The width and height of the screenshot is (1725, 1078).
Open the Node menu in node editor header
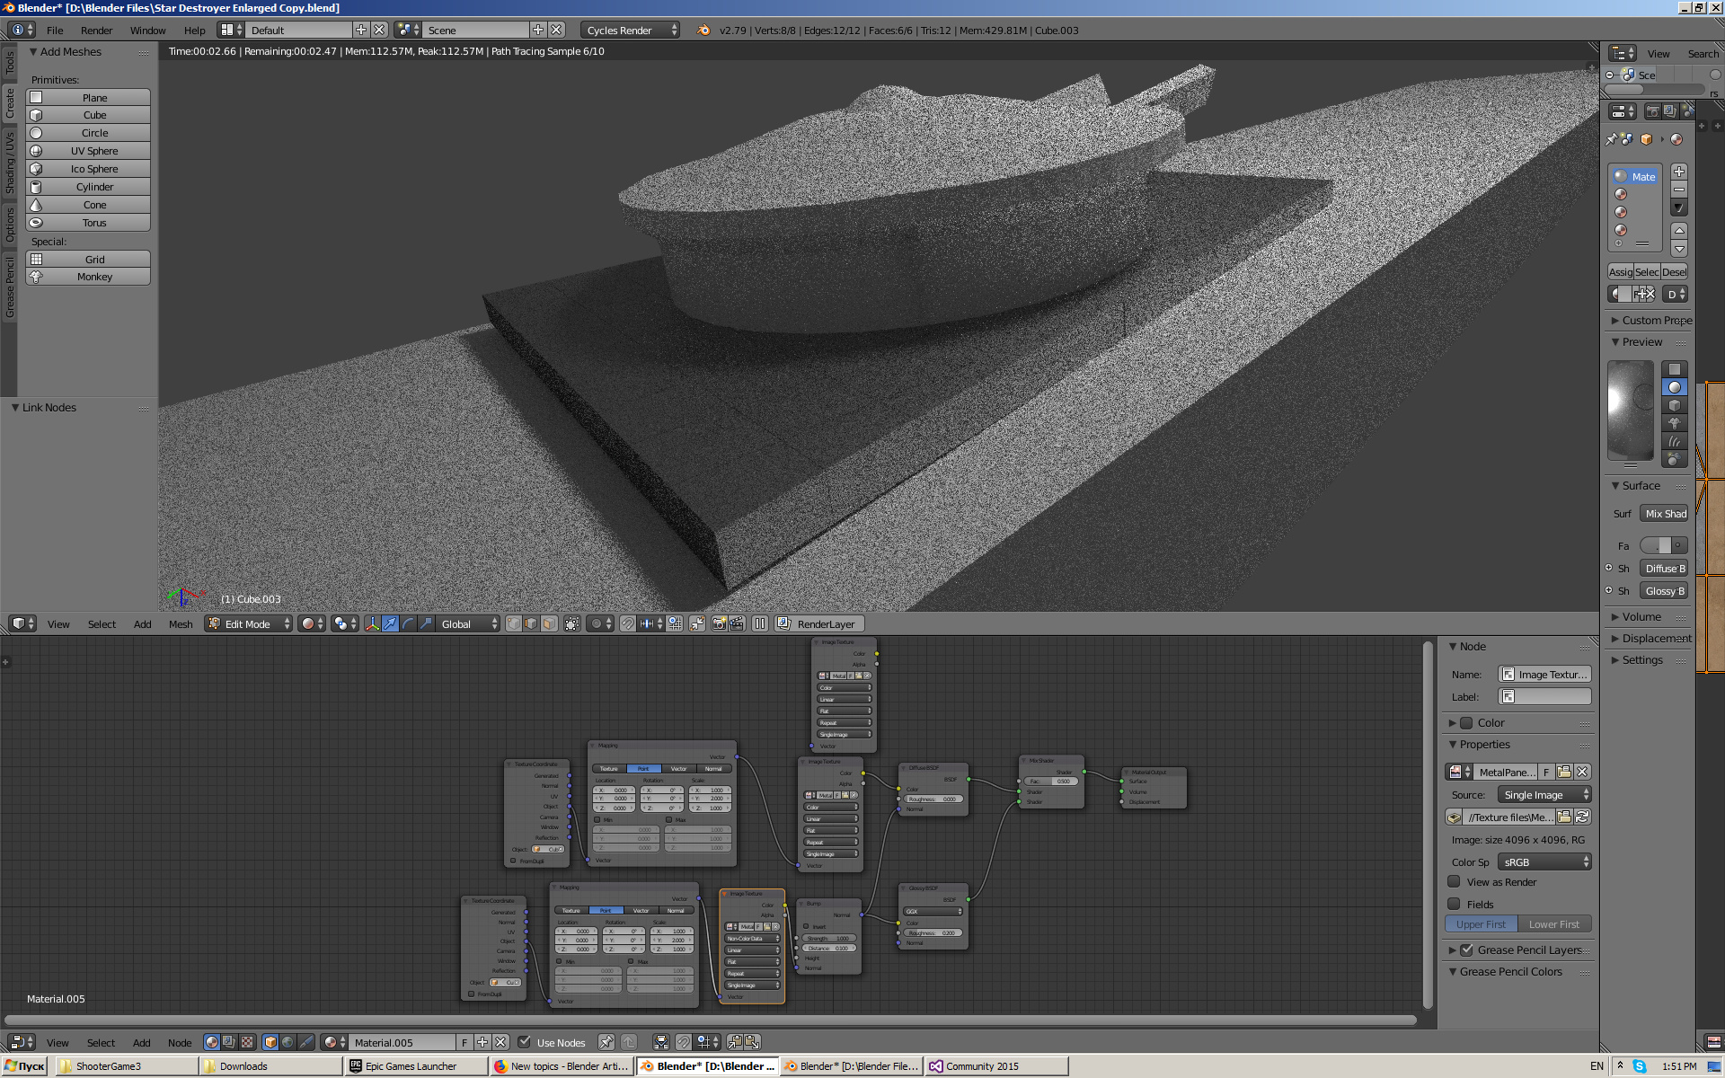(x=180, y=1042)
